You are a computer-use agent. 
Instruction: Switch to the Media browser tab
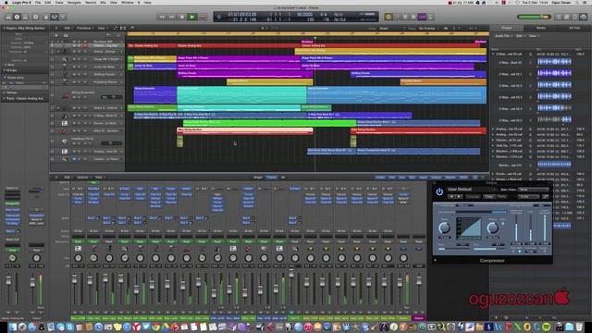point(540,28)
